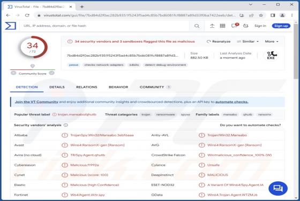Click the automate checks link
Viewport: 300px width, 201px height.
point(231,102)
